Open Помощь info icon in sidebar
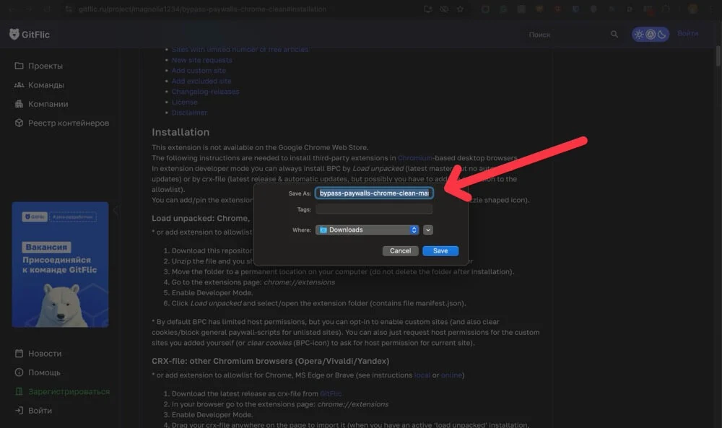This screenshot has width=722, height=428. pos(19,372)
